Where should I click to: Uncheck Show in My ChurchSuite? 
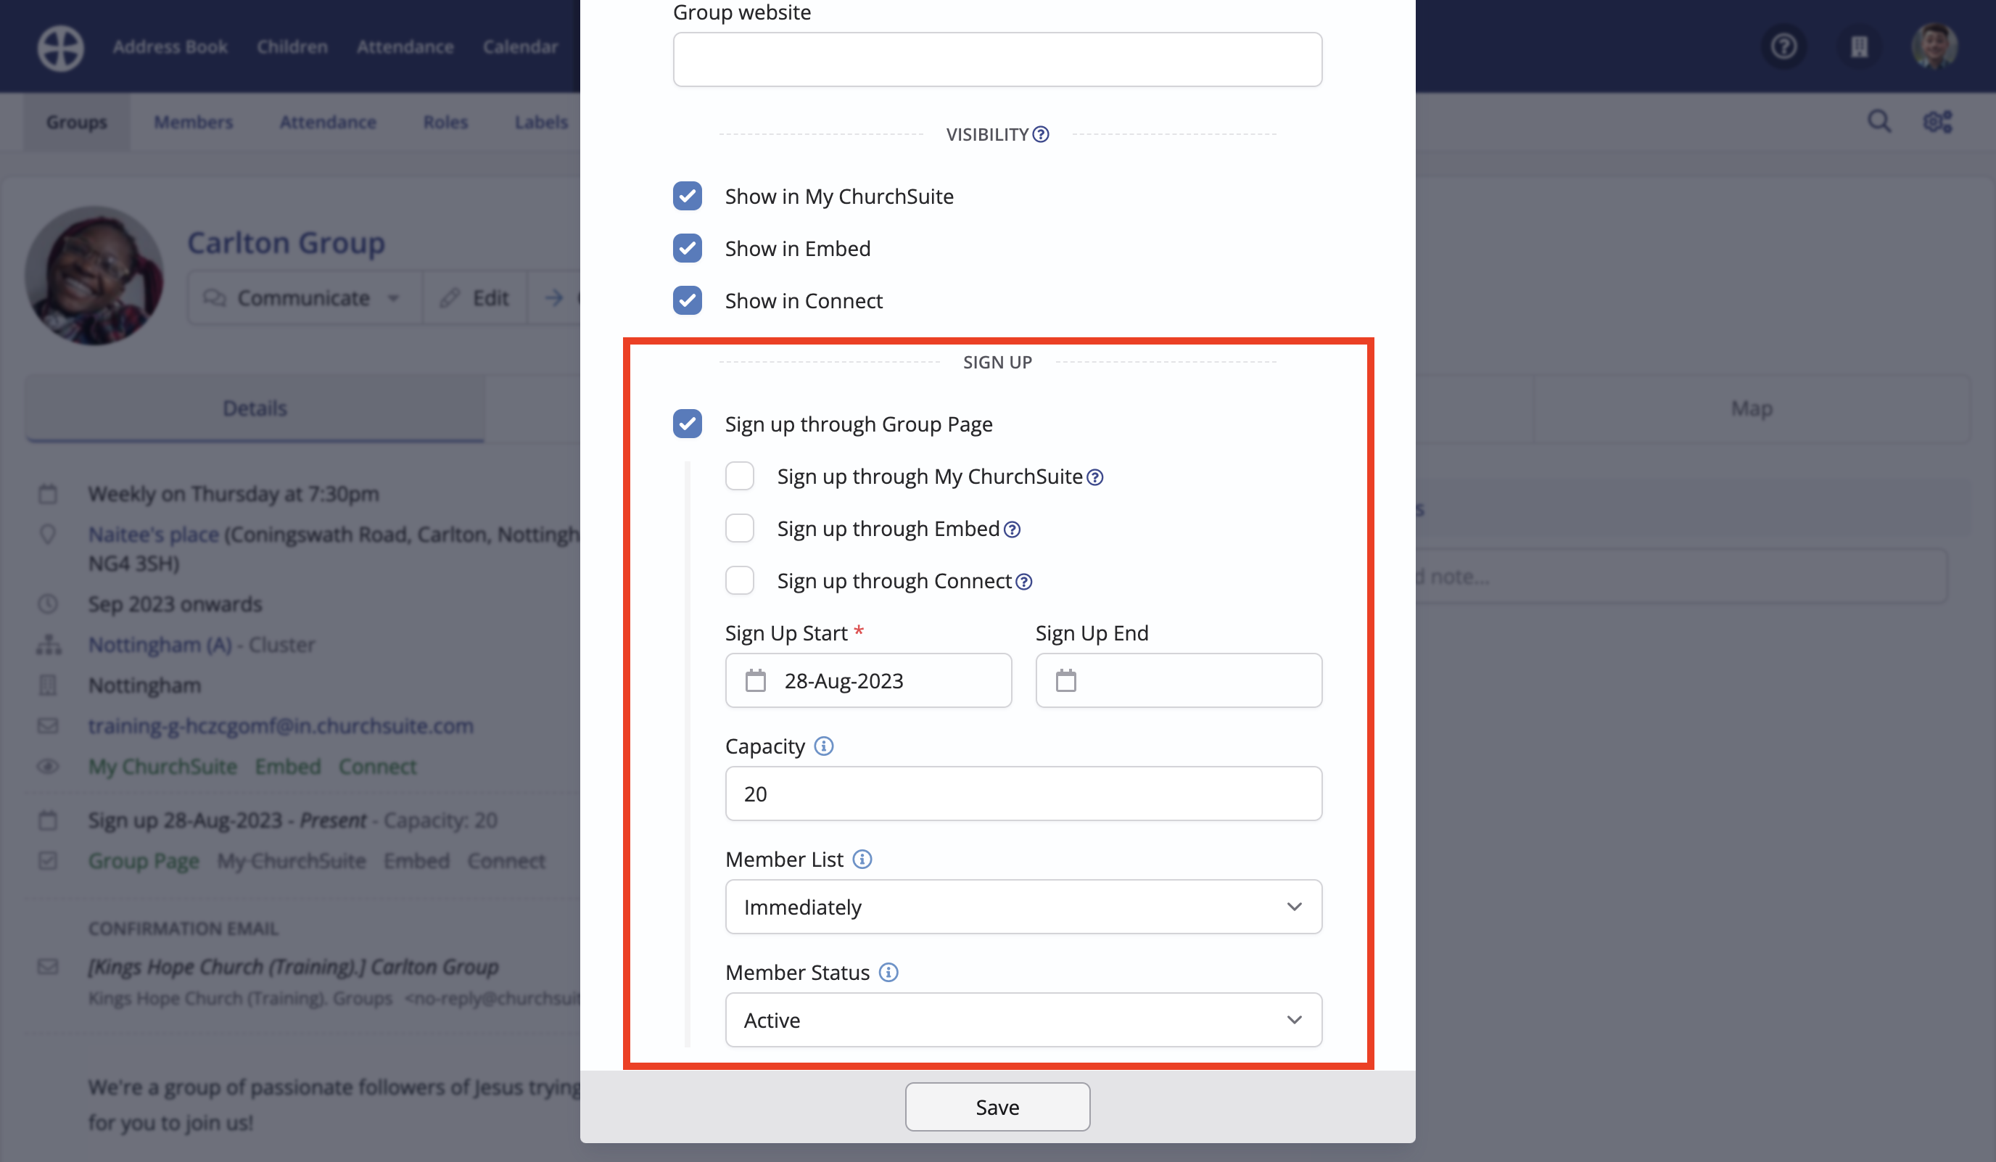pos(687,197)
